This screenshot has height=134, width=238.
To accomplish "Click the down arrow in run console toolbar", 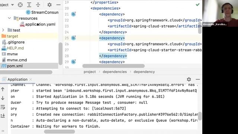I will pyautogui.click(x=3, y=98).
